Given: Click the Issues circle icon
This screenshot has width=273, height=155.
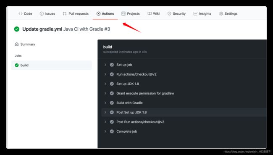Looking at the screenshot, I should [42, 13].
